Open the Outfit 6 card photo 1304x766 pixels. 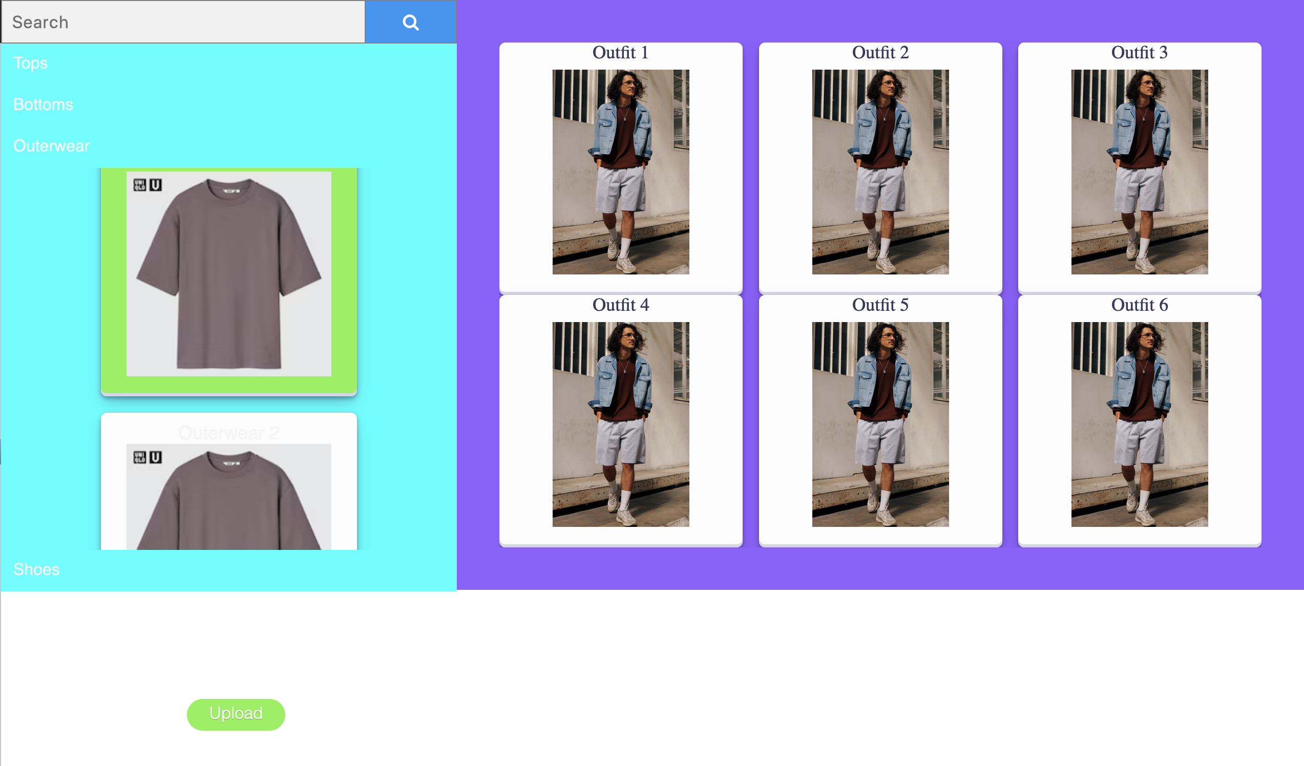point(1140,424)
